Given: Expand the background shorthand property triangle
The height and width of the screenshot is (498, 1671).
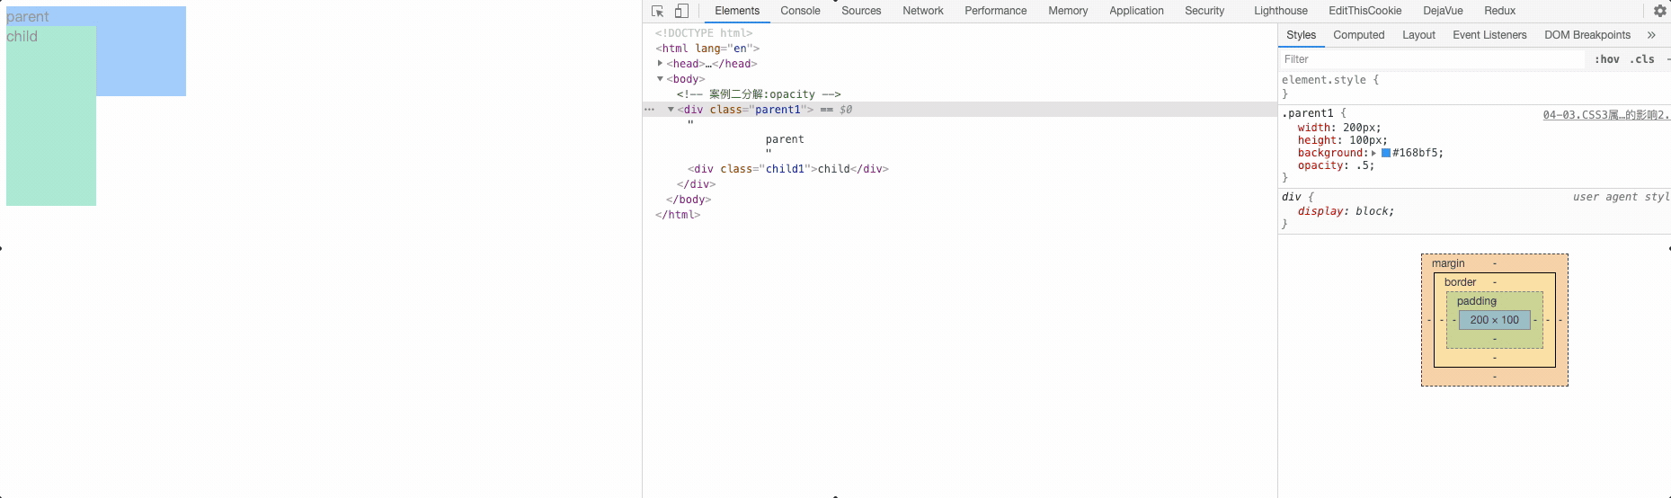Looking at the screenshot, I should pyautogui.click(x=1373, y=154).
